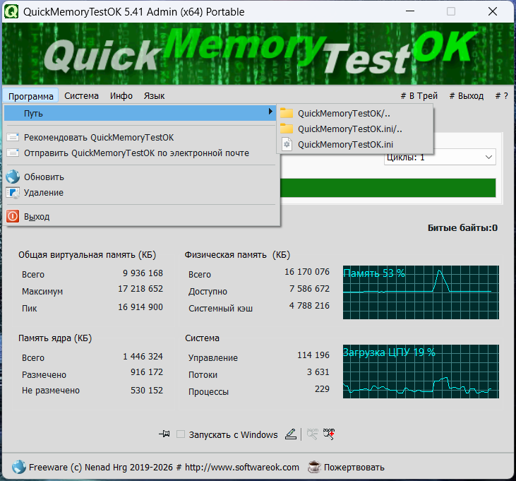The height and width of the screenshot is (481, 516).
Task: Click # В Трей button
Action: pos(419,96)
